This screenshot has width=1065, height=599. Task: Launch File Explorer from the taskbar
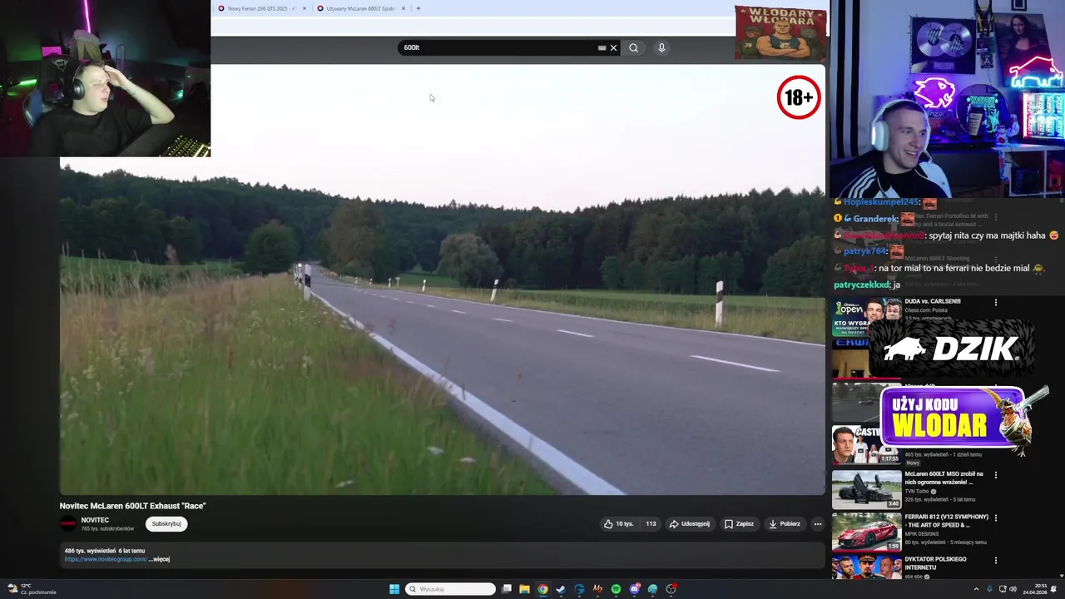pos(524,589)
